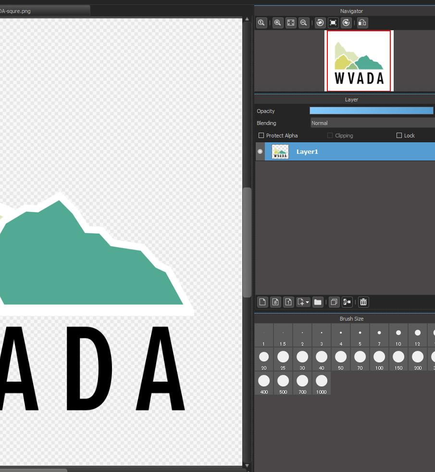Delete the selected layer with trash icon
The image size is (435, 472).
363,302
